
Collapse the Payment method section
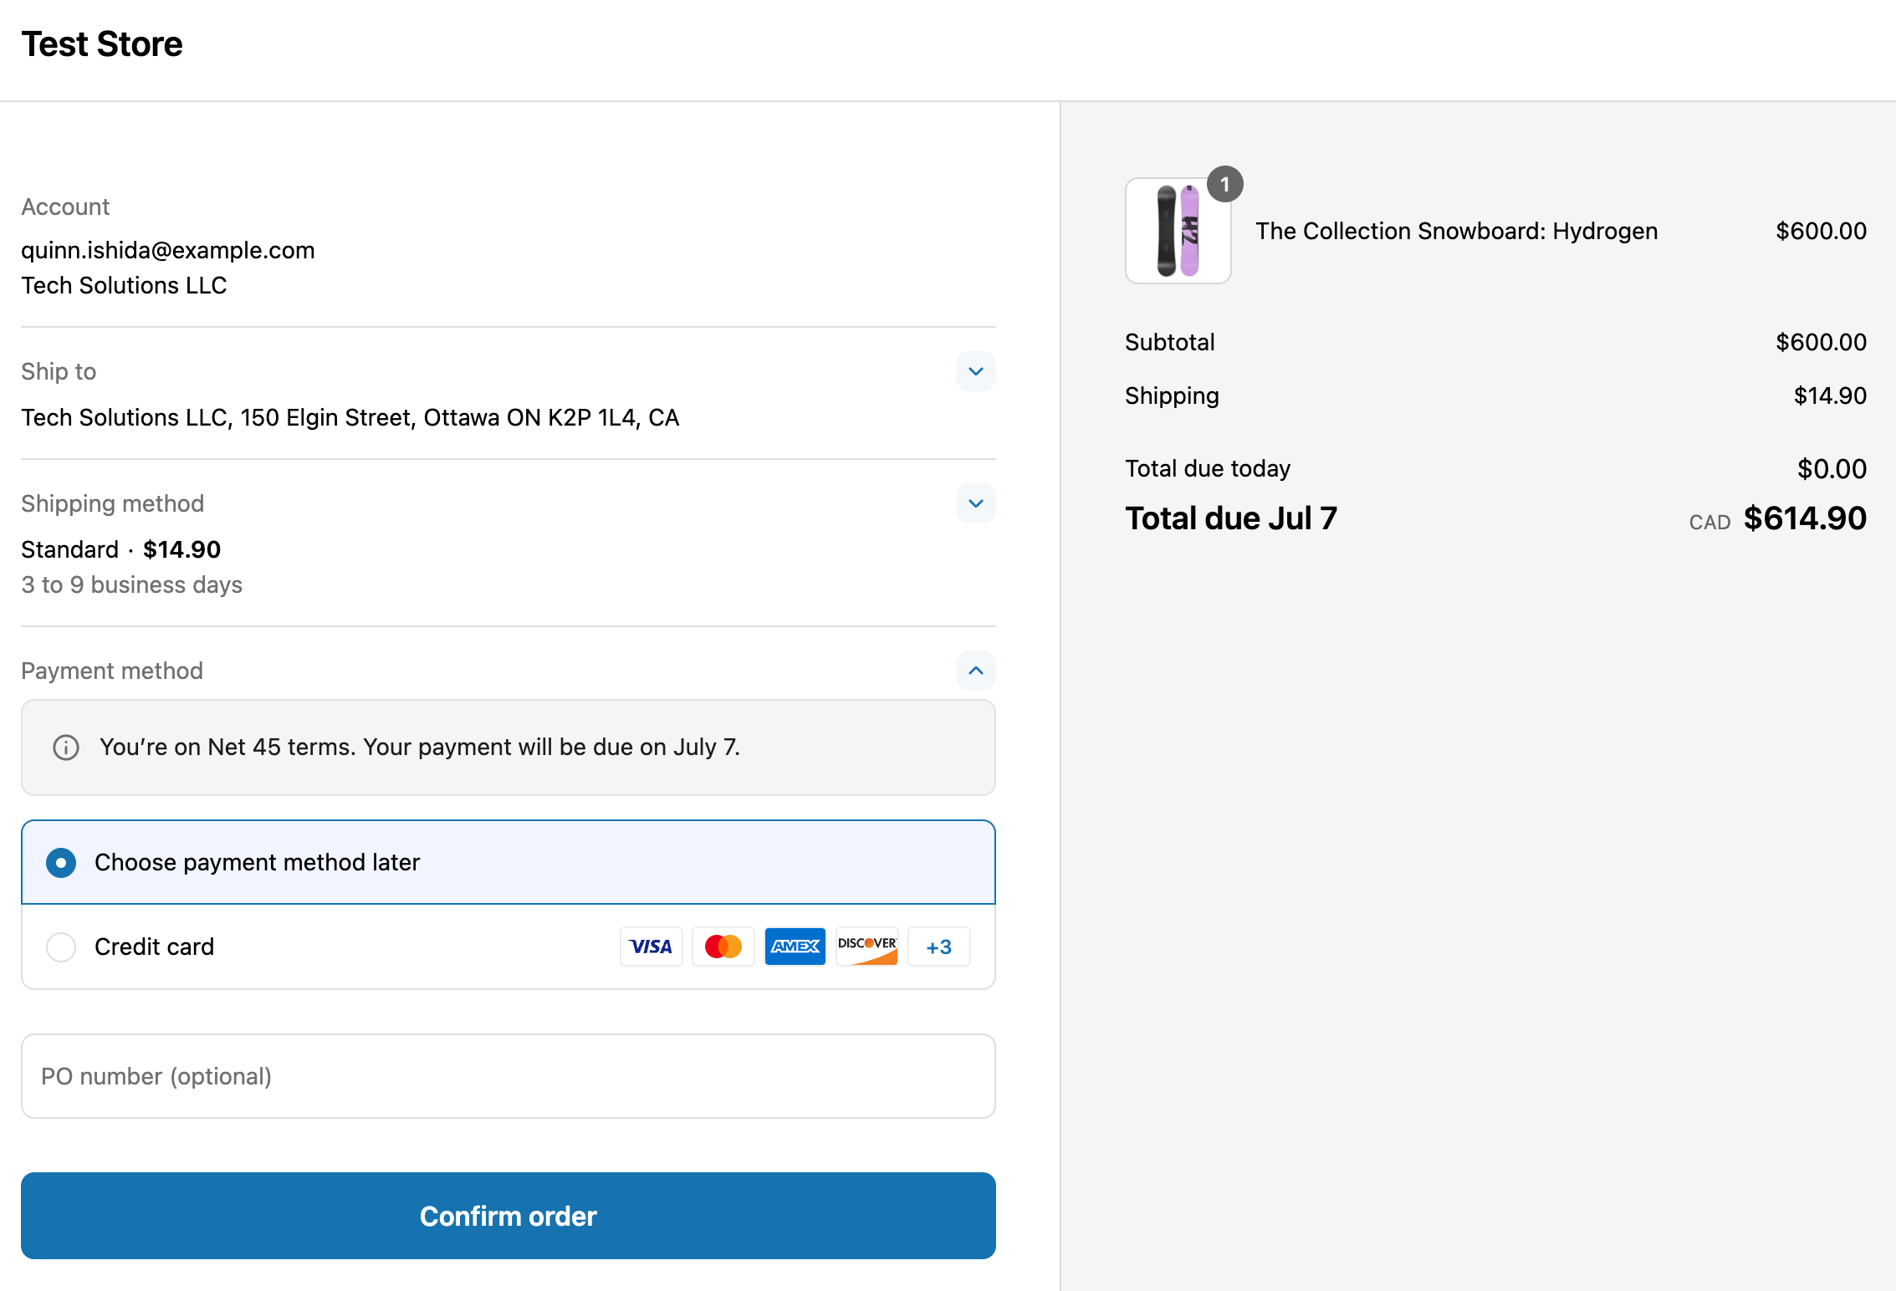tap(975, 671)
